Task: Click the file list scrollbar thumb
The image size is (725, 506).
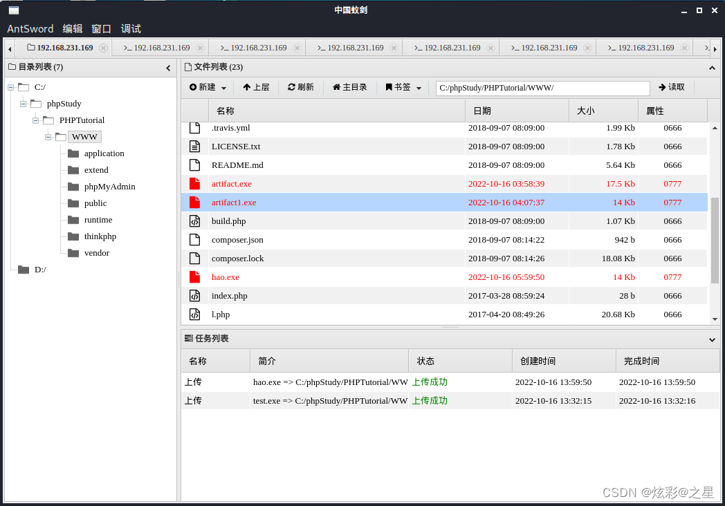Action: pos(715,241)
